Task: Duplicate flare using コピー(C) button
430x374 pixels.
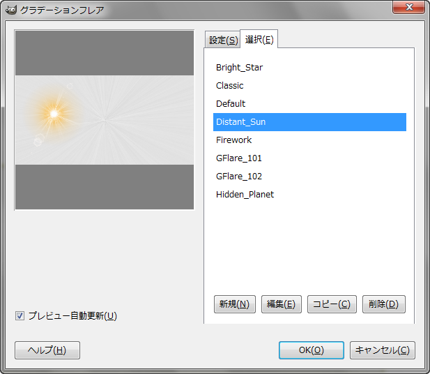Action: point(332,304)
